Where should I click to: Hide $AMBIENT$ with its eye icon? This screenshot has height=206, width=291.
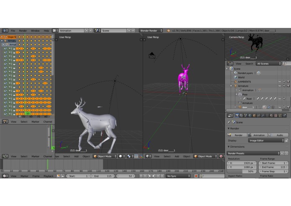(x=280, y=81)
